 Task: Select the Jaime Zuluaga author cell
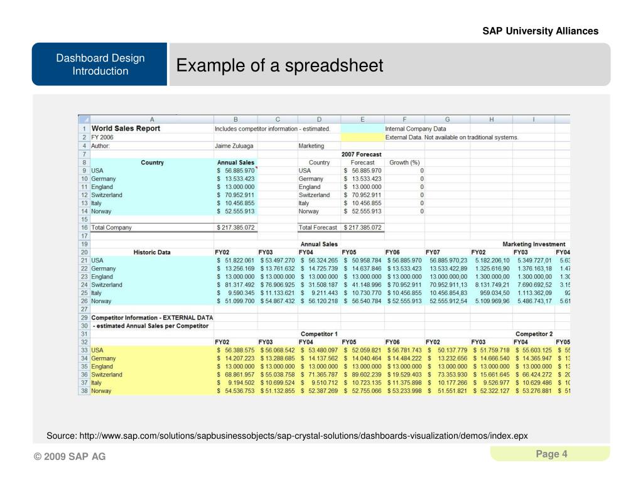[x=235, y=146]
